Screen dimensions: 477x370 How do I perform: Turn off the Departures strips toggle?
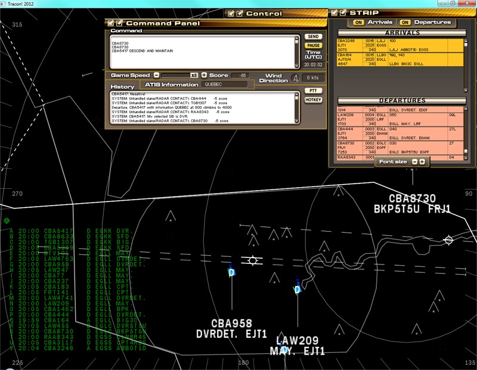pos(405,23)
